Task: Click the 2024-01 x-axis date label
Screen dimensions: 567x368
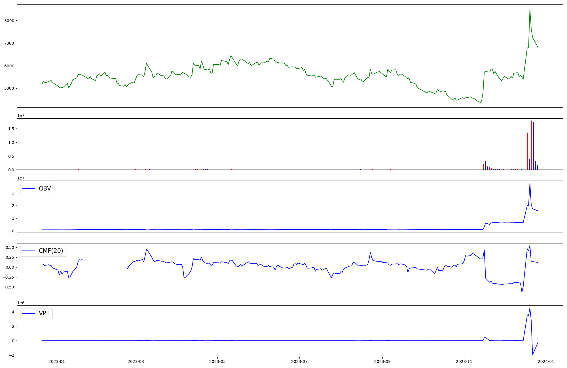Action: tap(546, 361)
